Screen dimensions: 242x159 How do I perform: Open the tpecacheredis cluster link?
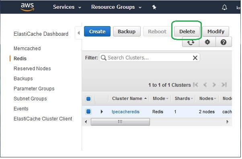point(125,112)
